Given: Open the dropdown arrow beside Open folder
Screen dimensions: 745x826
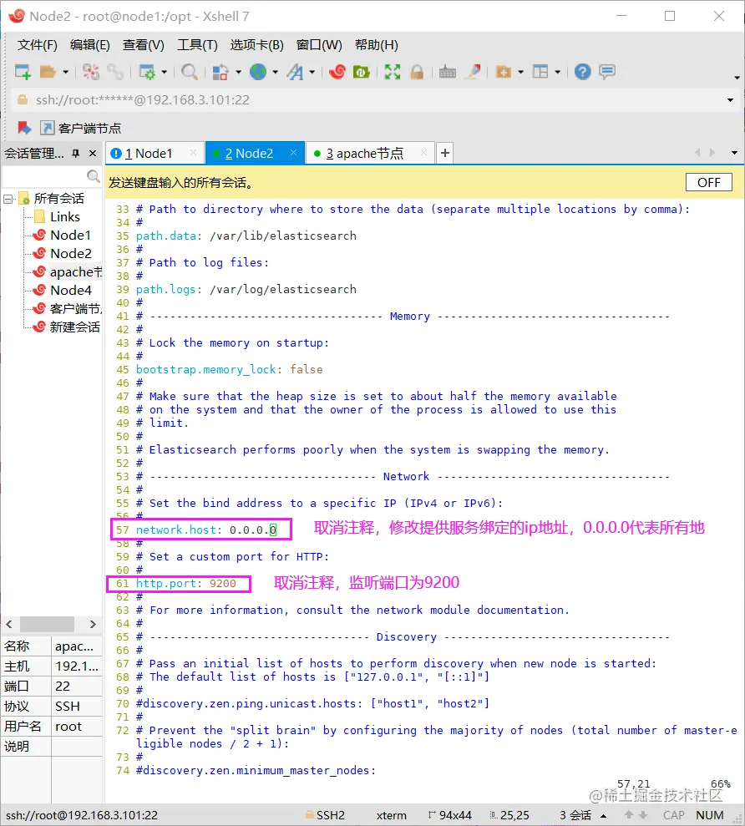Looking at the screenshot, I should [65, 72].
